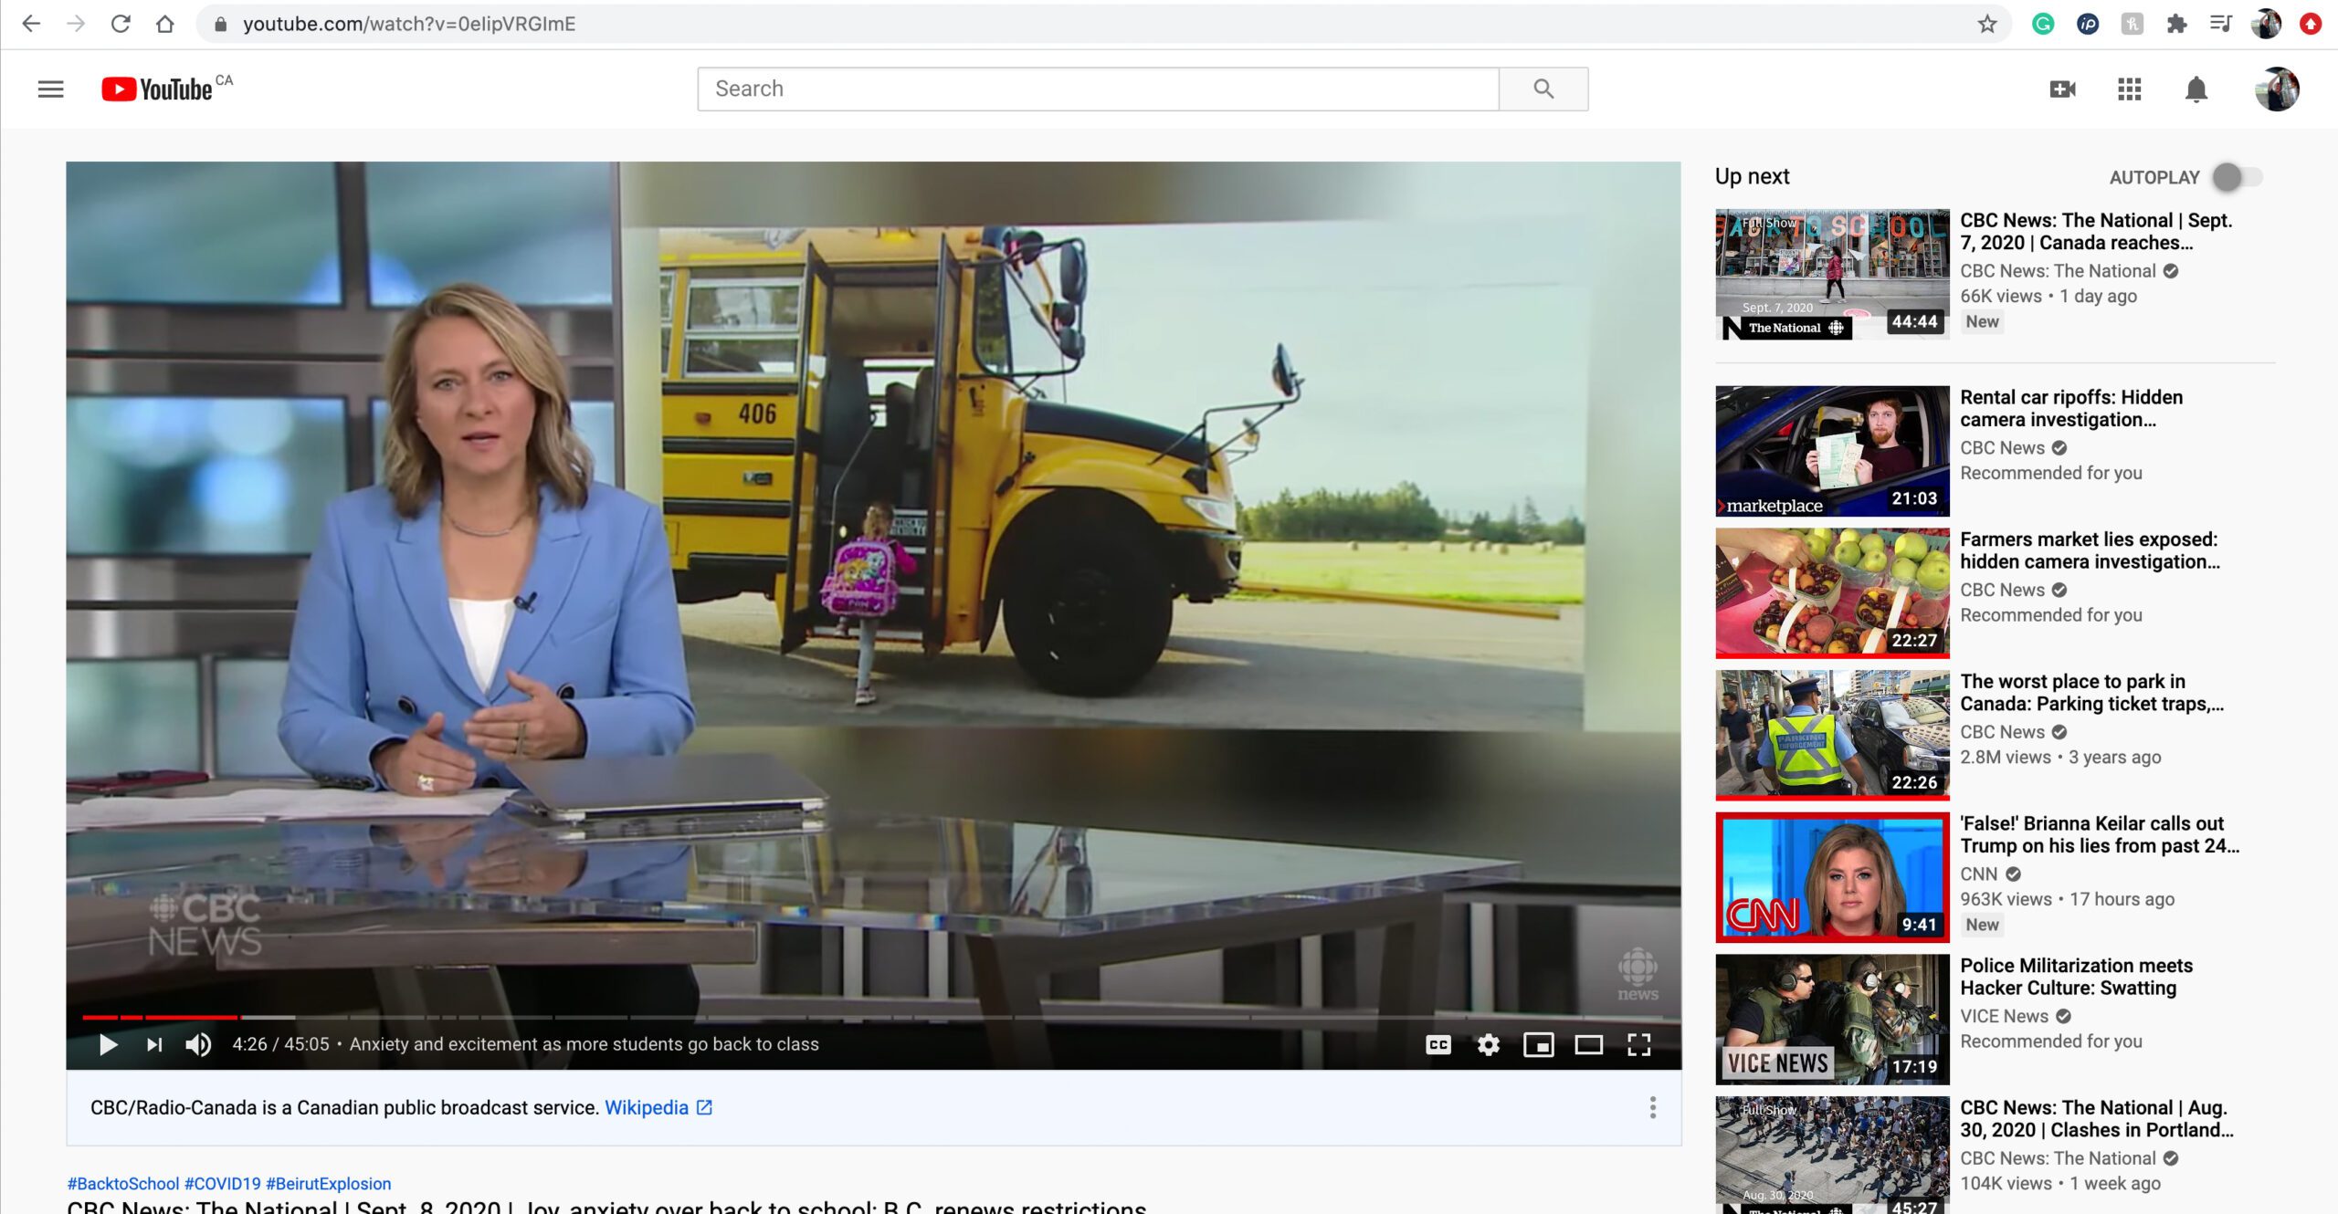Enable miniplayer mode

coord(1539,1044)
